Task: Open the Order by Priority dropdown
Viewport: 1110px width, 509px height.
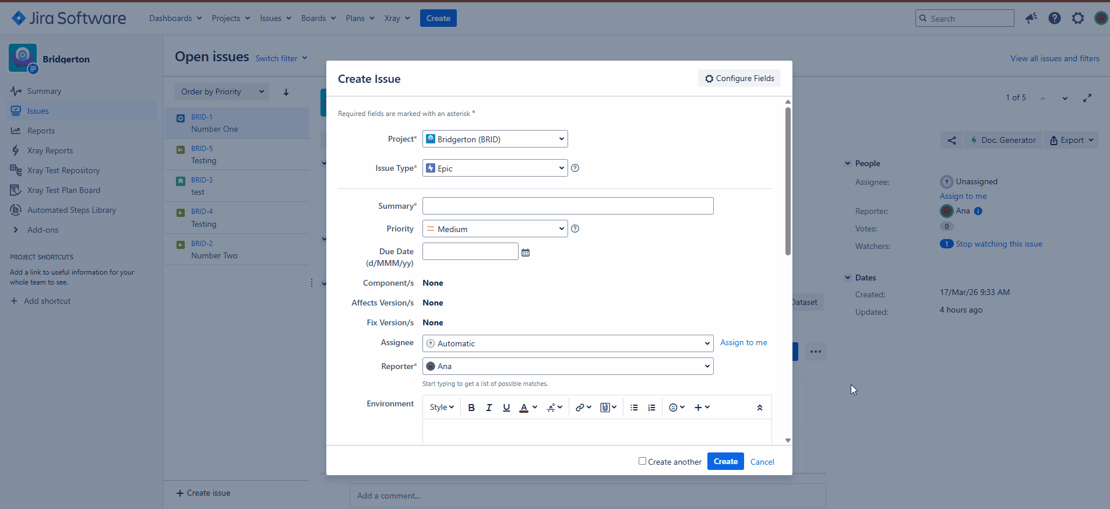Action: (x=222, y=92)
